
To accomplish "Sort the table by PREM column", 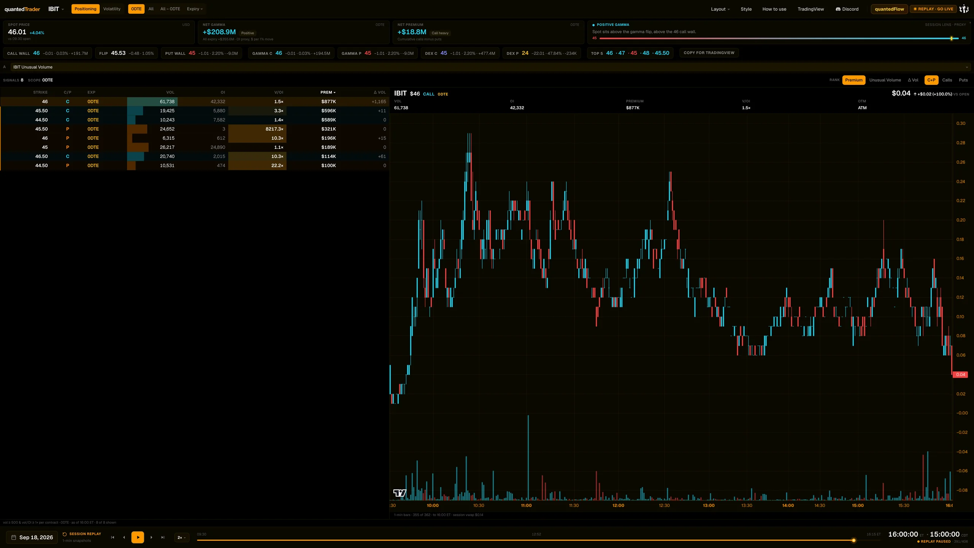I will click(328, 92).
